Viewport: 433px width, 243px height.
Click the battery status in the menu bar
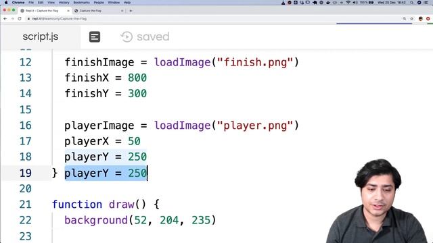click(x=367, y=3)
